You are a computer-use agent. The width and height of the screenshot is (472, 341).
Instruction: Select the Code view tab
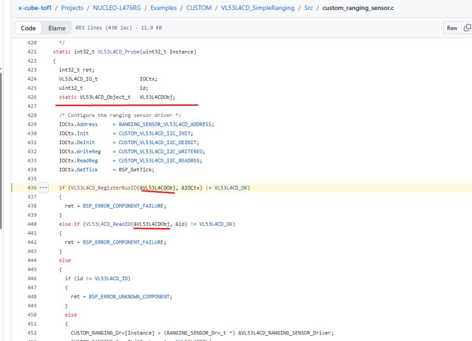(28, 28)
